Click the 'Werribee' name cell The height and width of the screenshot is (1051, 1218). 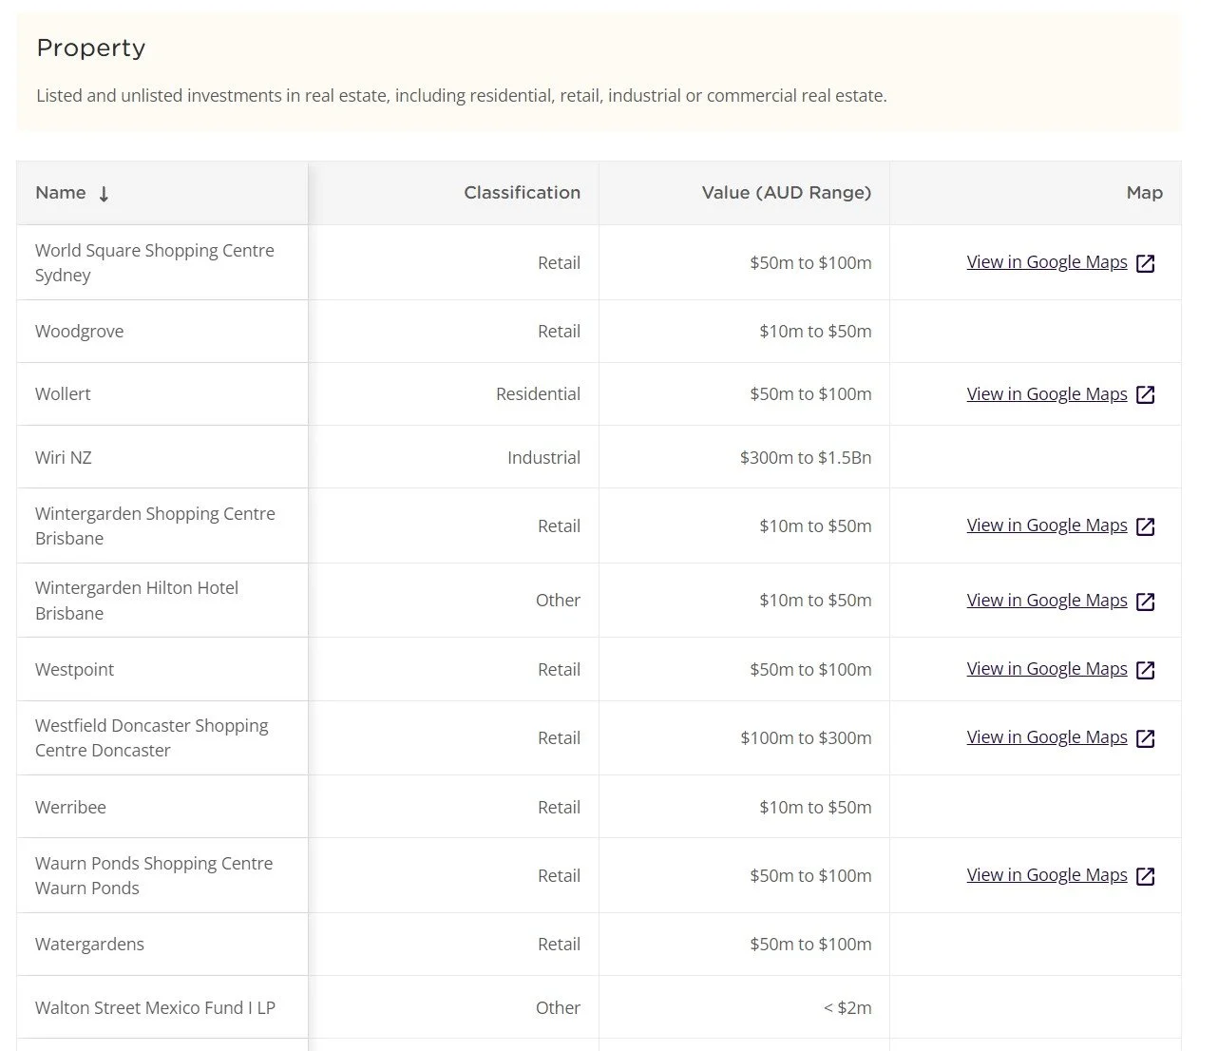point(162,807)
